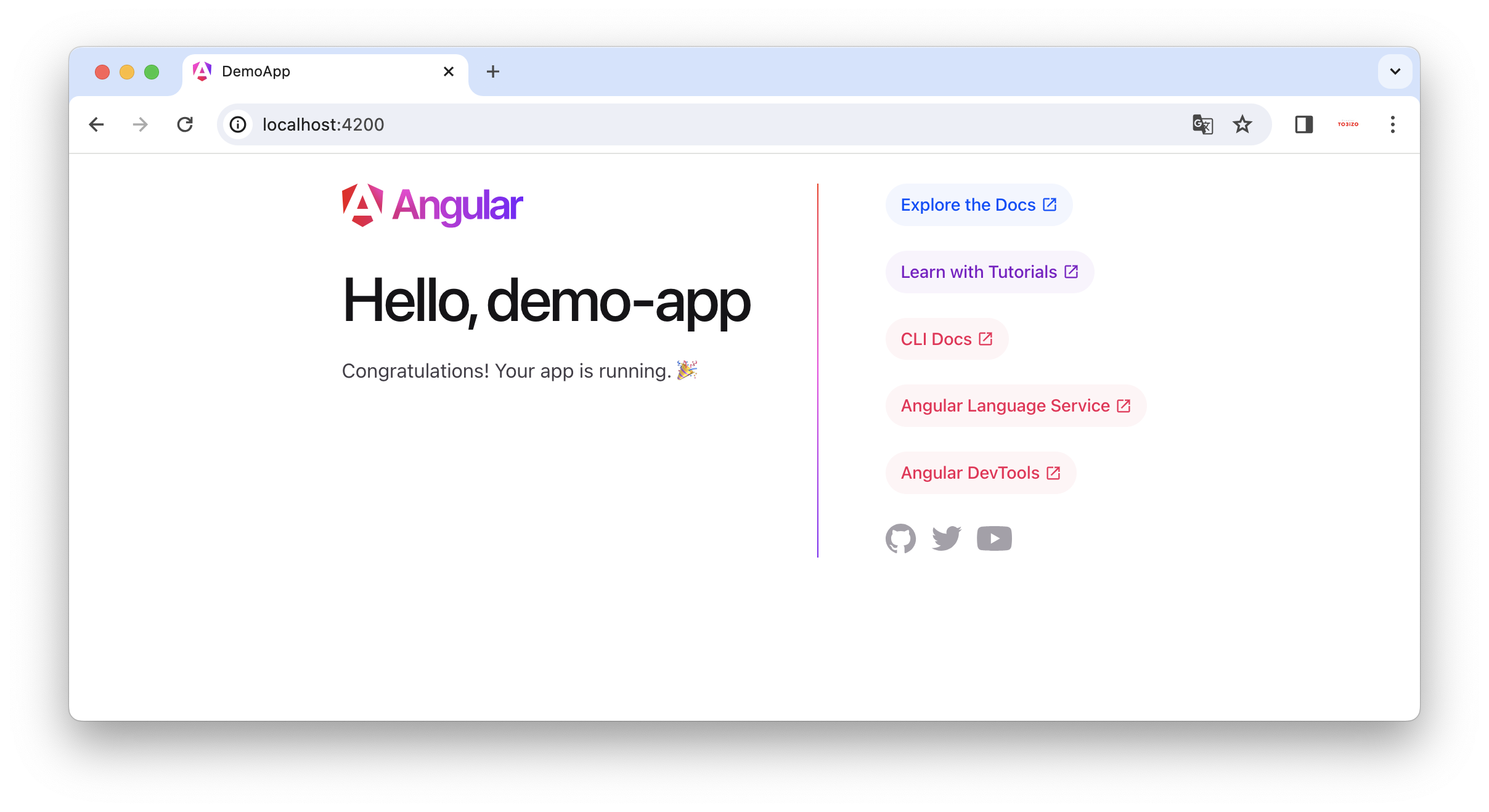Image resolution: width=1489 pixels, height=812 pixels.
Task: Reload the page with the refresh icon
Action: [x=185, y=124]
